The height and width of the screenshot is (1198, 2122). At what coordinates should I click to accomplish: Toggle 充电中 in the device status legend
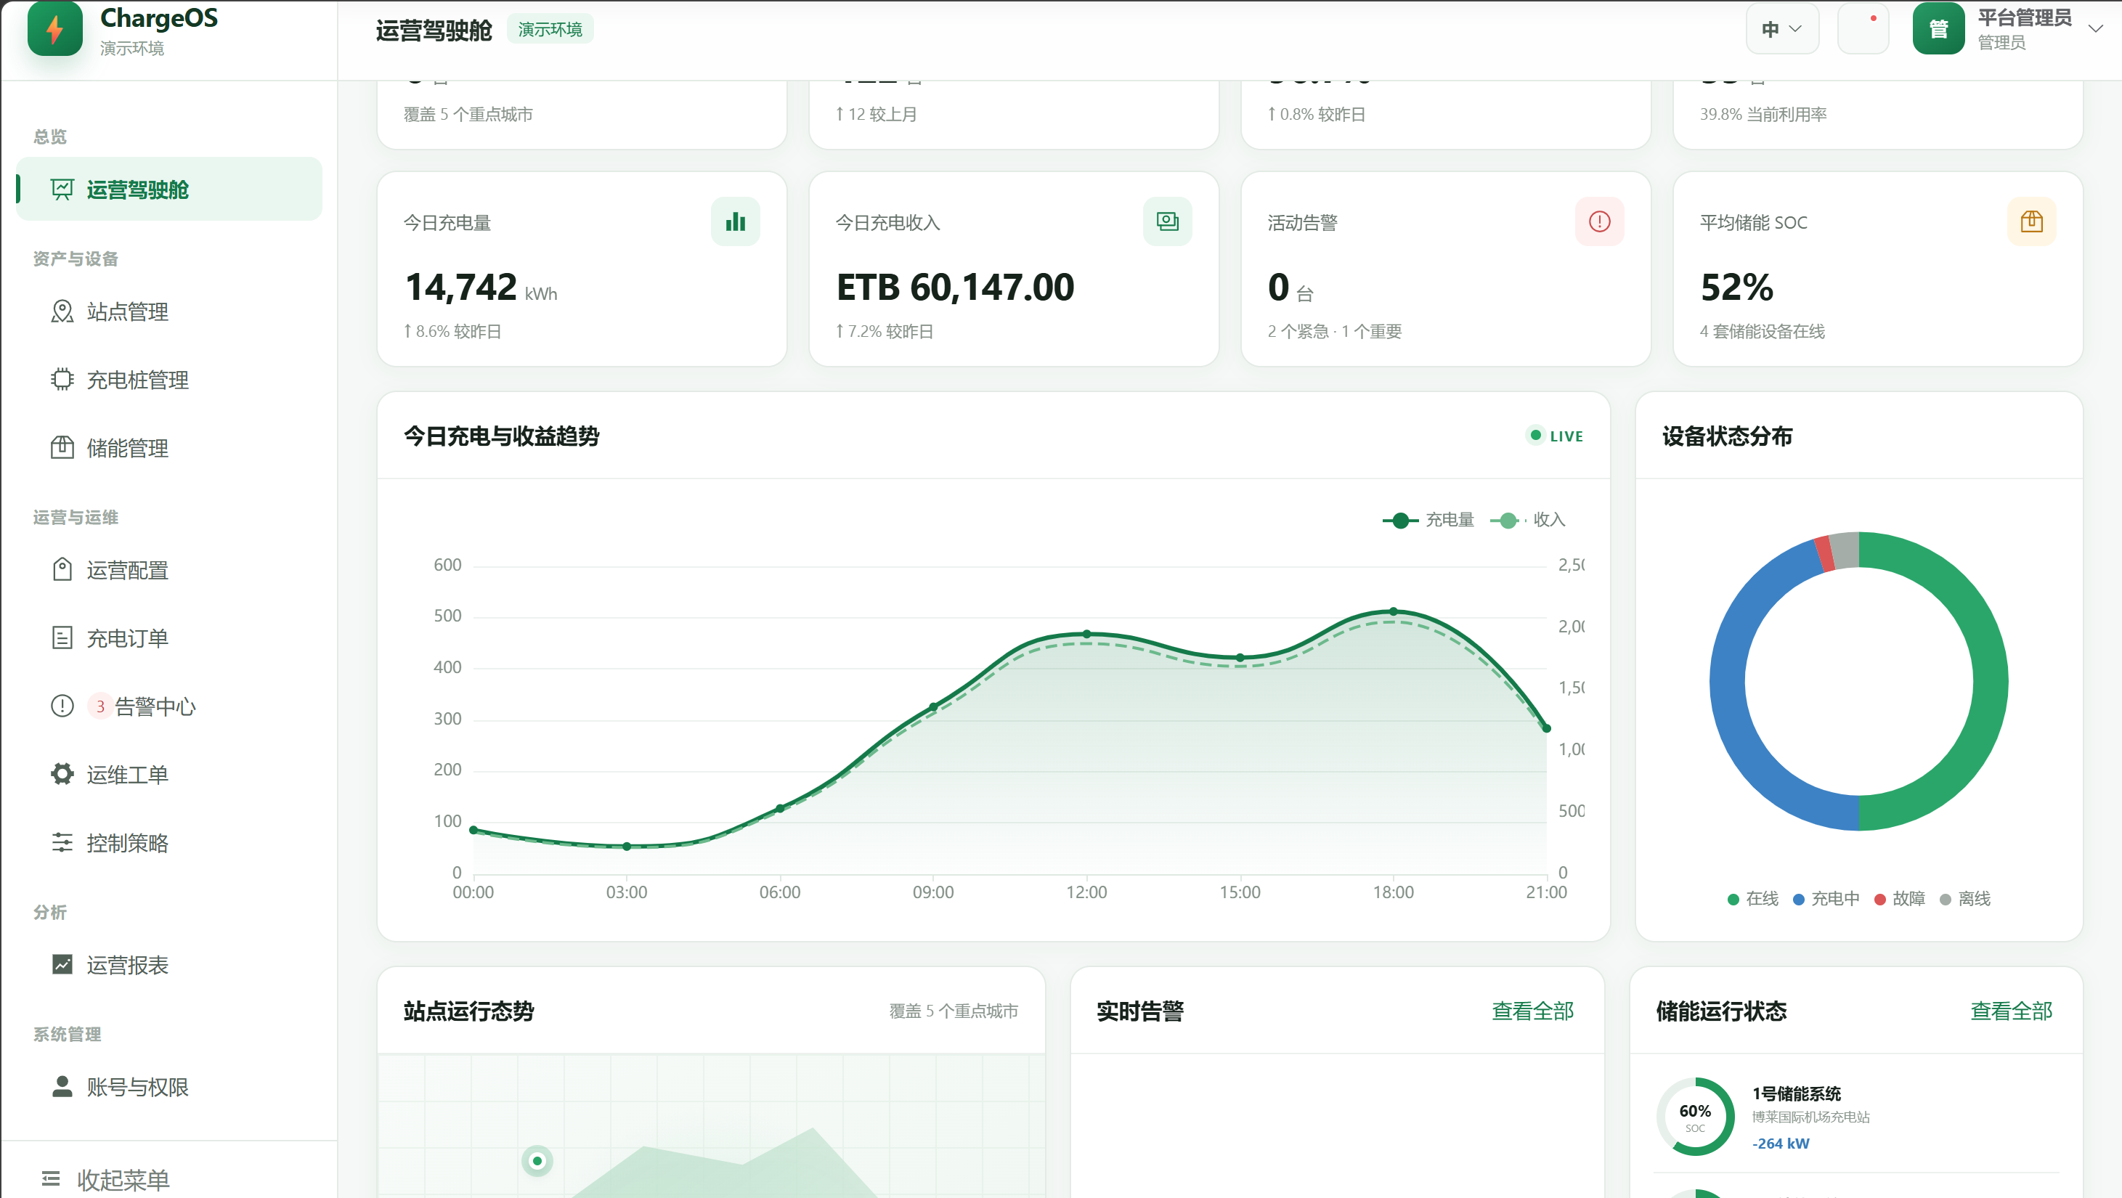point(1826,898)
